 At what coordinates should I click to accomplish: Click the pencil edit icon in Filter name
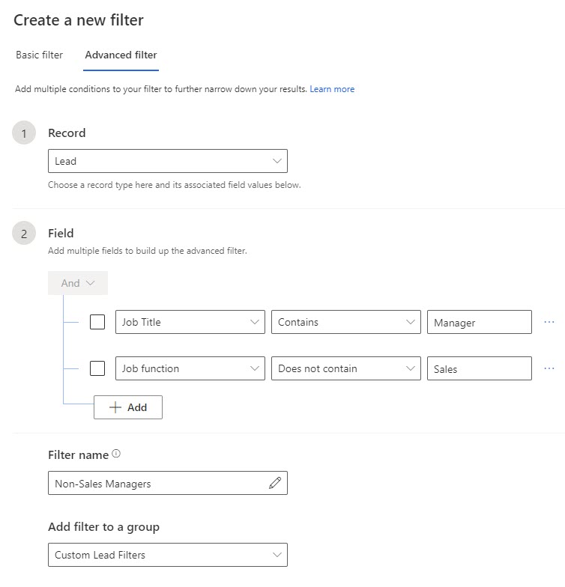coord(275,484)
